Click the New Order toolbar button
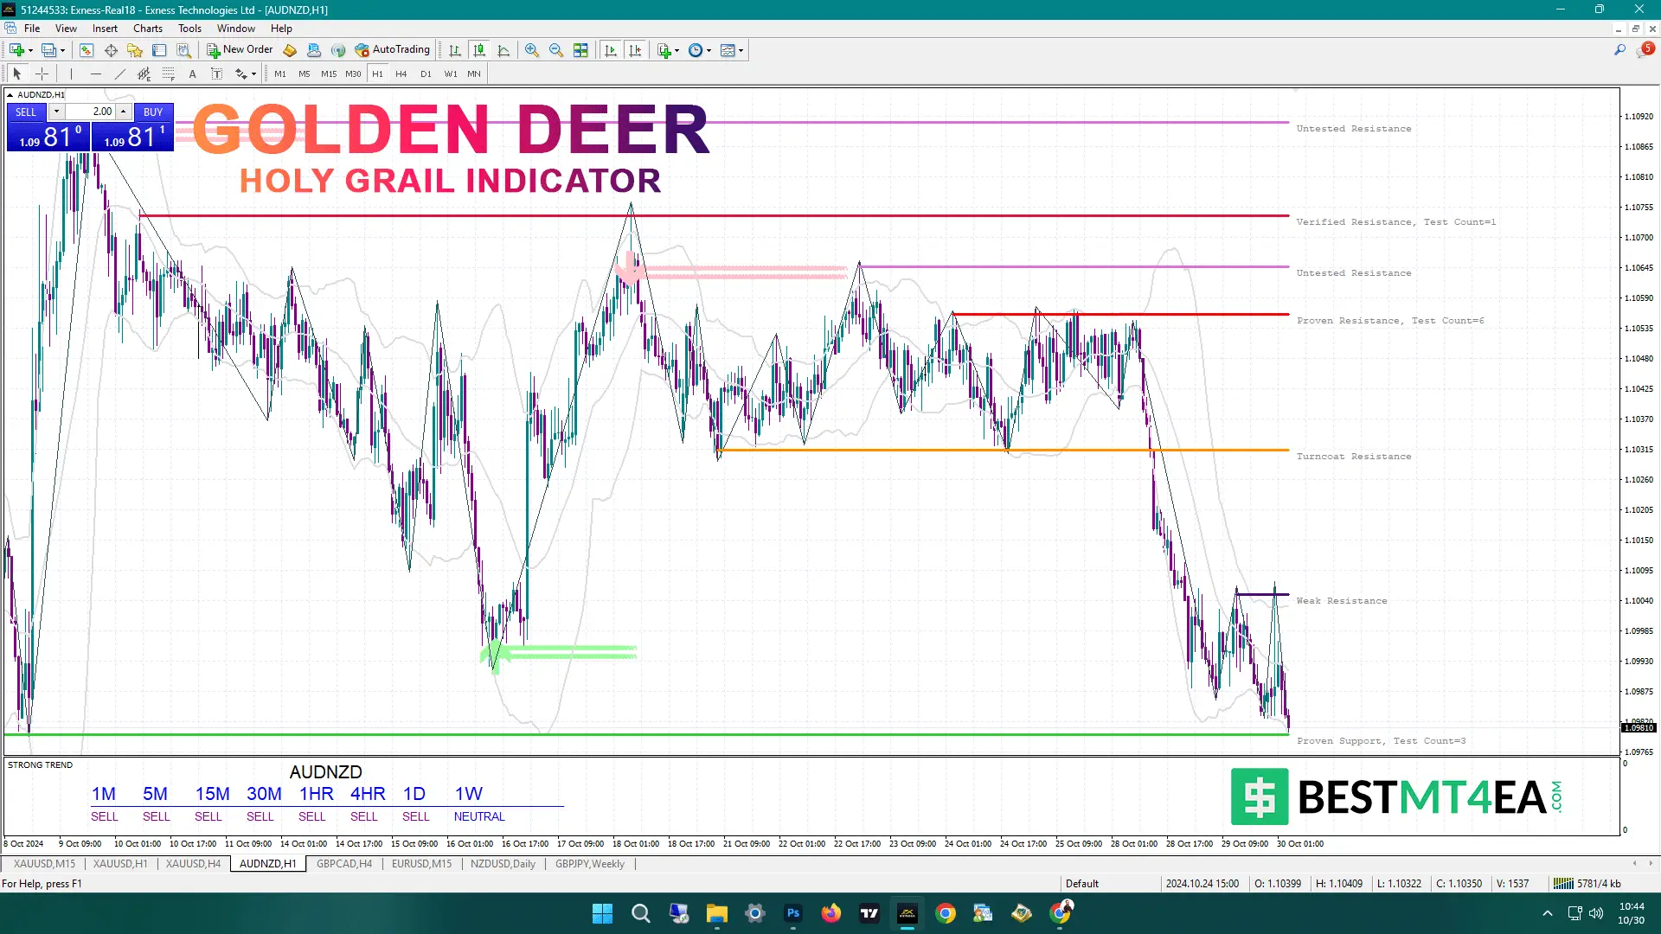This screenshot has height=934, width=1661. pyautogui.click(x=240, y=49)
